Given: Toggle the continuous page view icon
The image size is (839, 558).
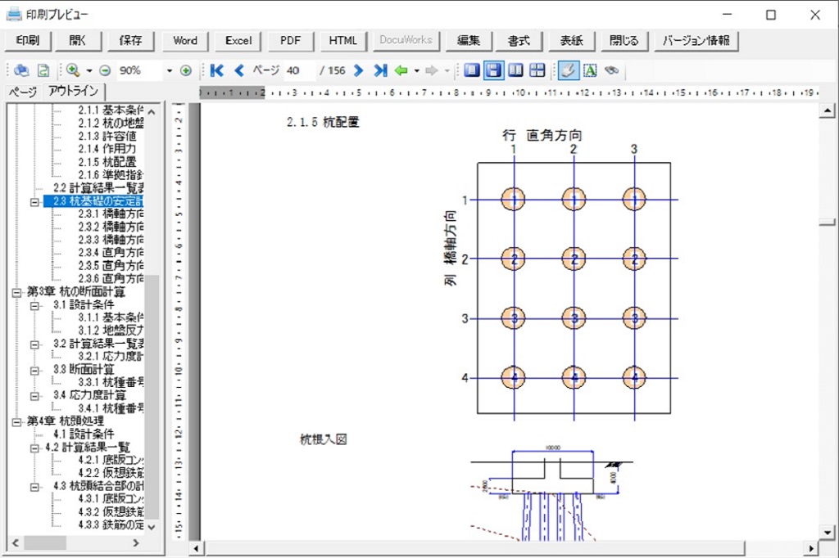Looking at the screenshot, I should coord(493,70).
